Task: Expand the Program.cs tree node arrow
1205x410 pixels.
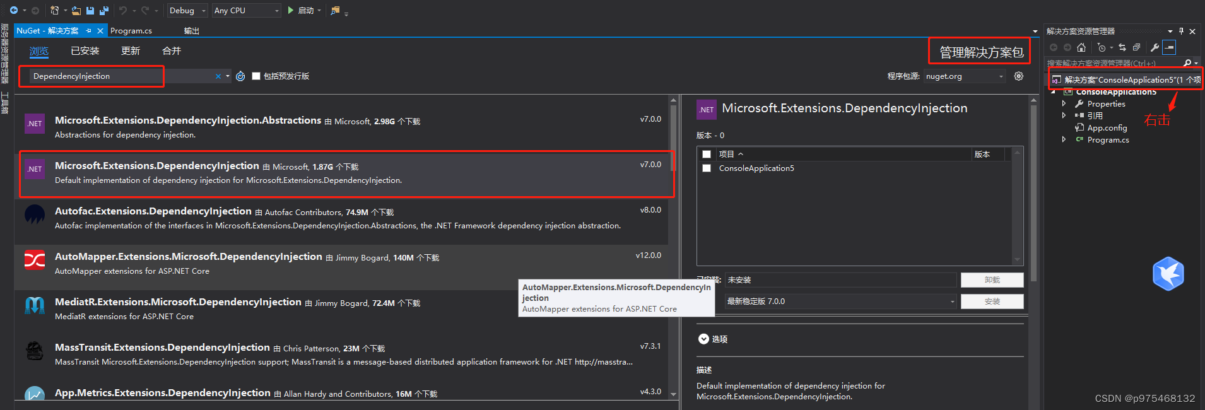Action: 1064,139
